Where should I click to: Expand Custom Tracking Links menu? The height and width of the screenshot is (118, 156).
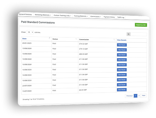(x=63, y=15)
